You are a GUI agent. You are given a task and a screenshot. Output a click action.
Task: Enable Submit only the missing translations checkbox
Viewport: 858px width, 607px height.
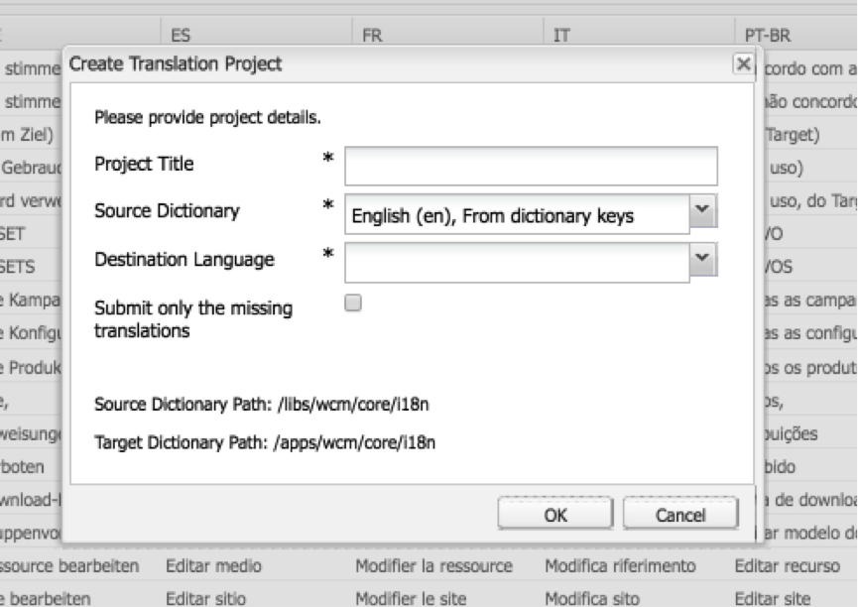click(351, 304)
